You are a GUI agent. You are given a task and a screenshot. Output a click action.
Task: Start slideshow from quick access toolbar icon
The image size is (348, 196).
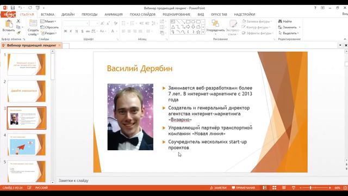coord(38,8)
